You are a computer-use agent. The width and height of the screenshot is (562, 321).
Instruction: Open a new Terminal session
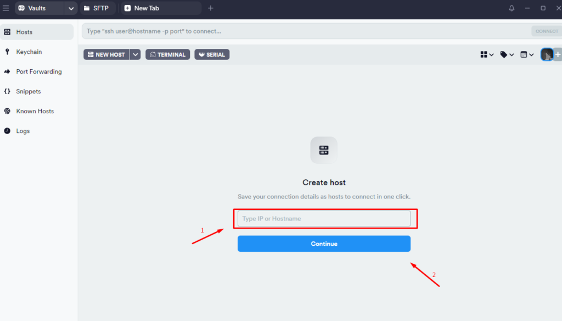pos(167,54)
